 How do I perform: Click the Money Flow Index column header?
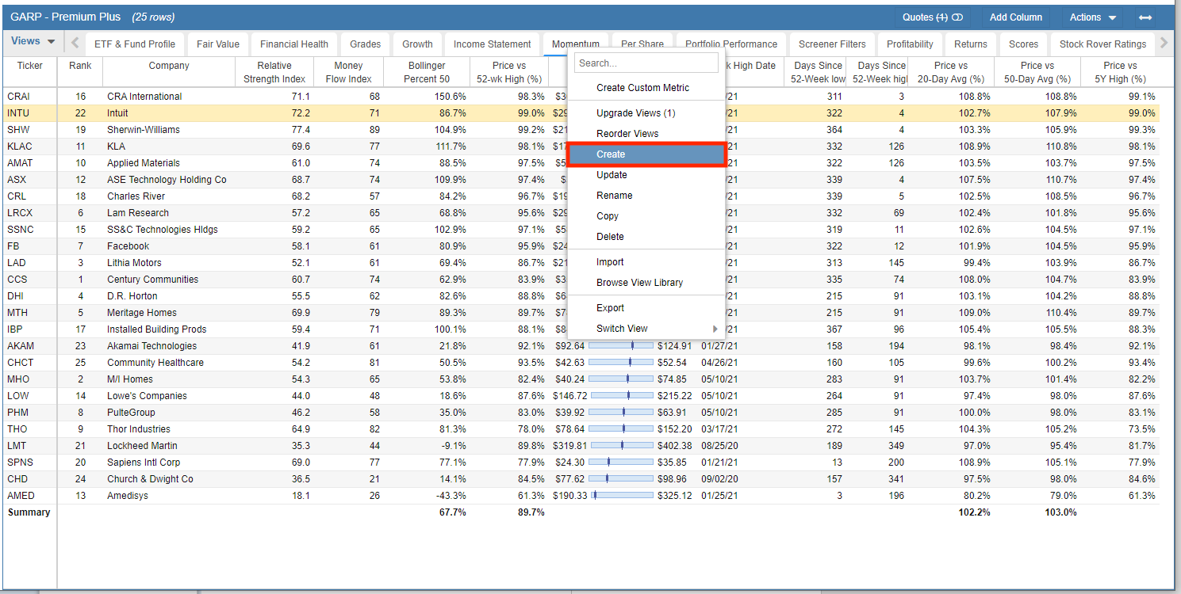coord(348,71)
